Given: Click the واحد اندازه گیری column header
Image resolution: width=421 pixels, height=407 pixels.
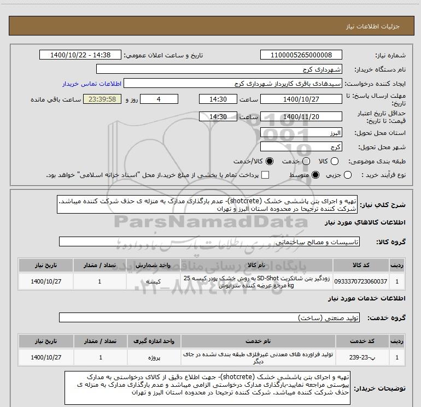Looking at the screenshot, I should [154, 341].
